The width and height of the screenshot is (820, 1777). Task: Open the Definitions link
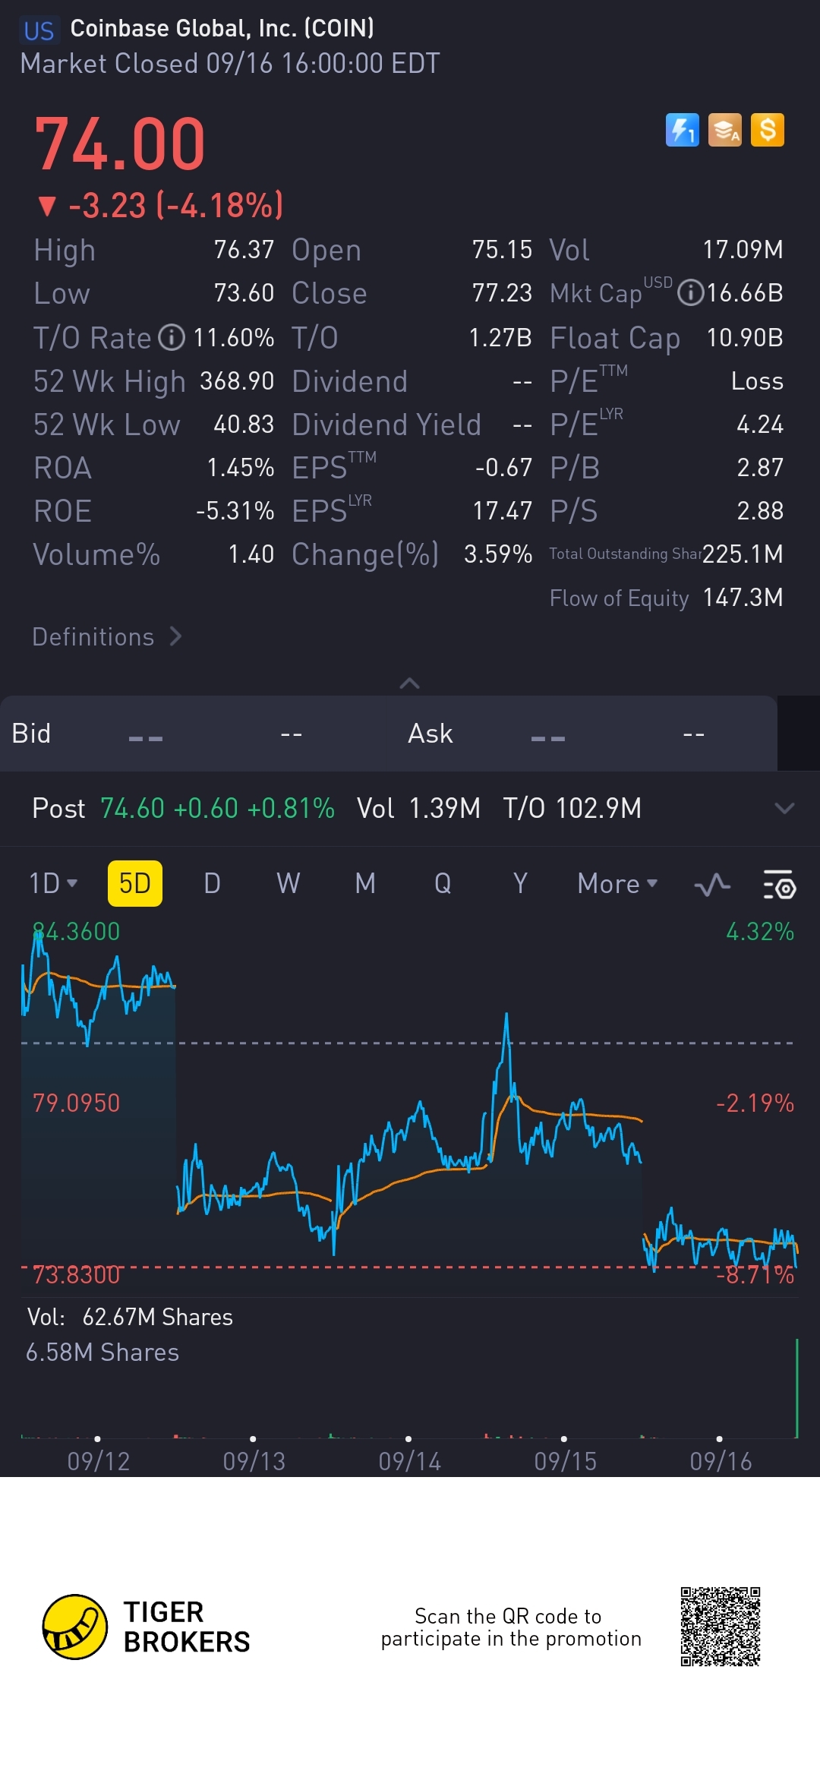pos(107,636)
